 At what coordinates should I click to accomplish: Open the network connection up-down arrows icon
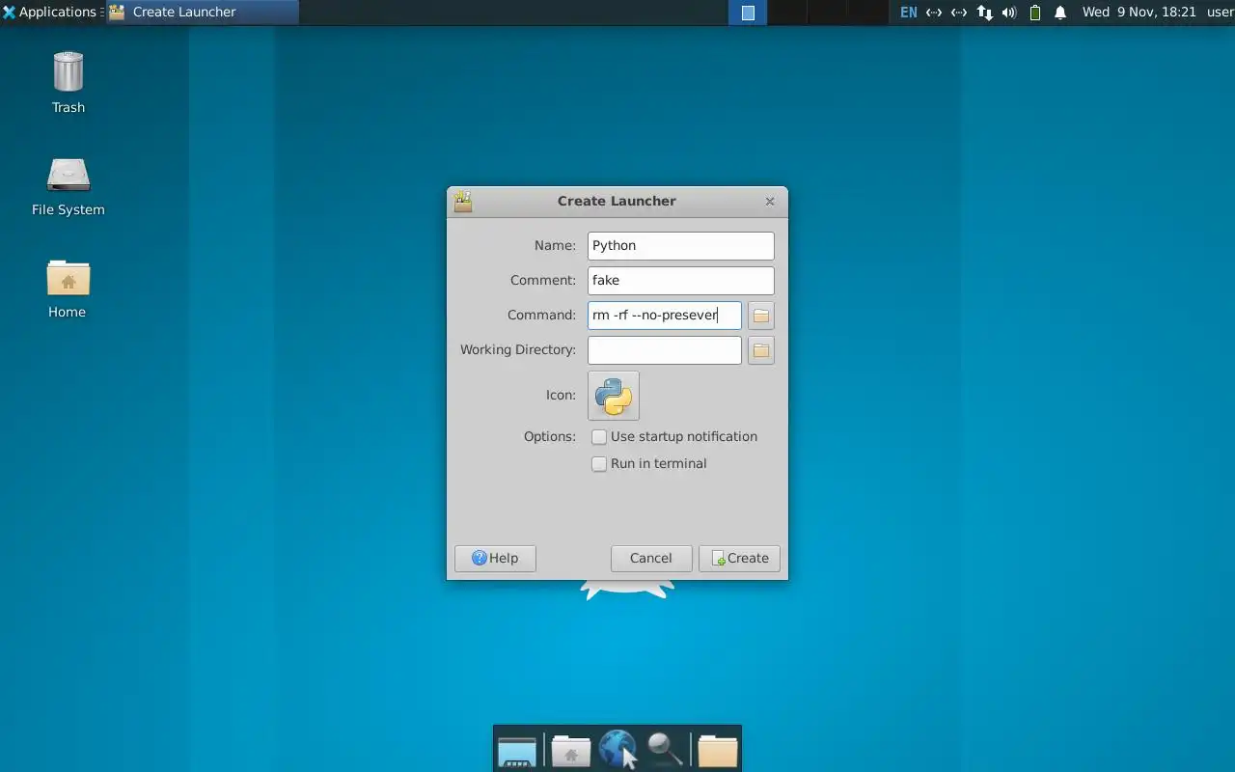[x=984, y=13]
